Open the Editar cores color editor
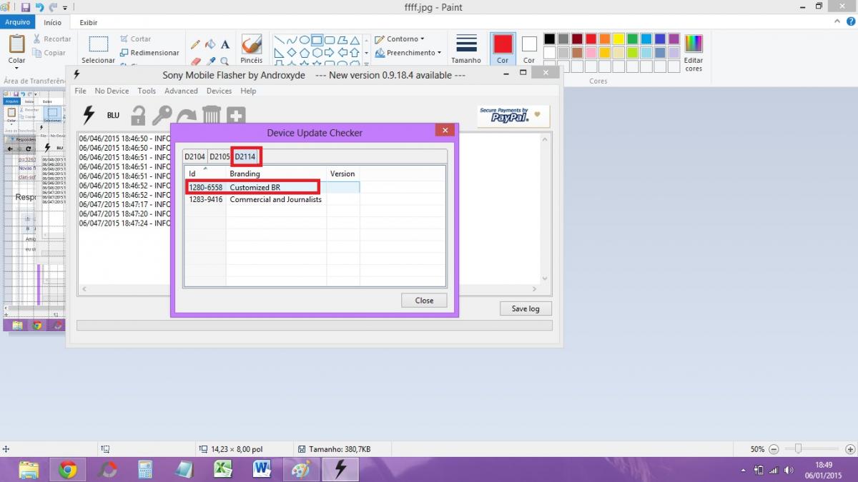Image resolution: width=858 pixels, height=482 pixels. 694,53
